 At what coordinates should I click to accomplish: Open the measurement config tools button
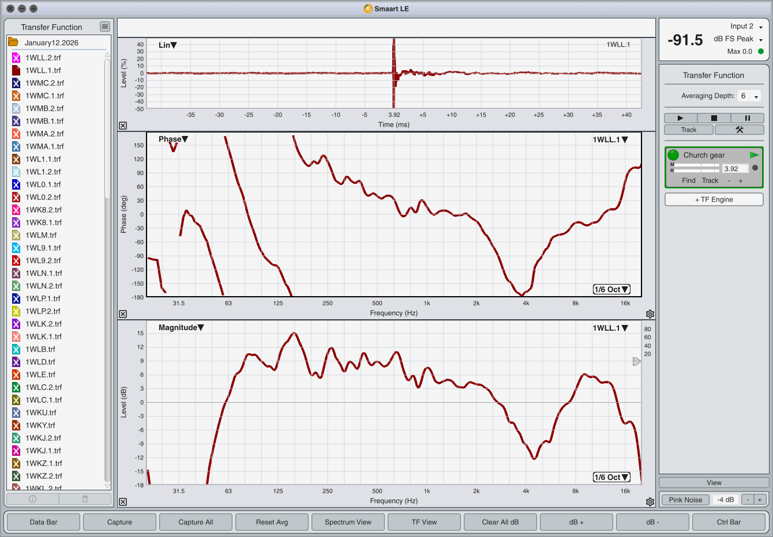[739, 130]
